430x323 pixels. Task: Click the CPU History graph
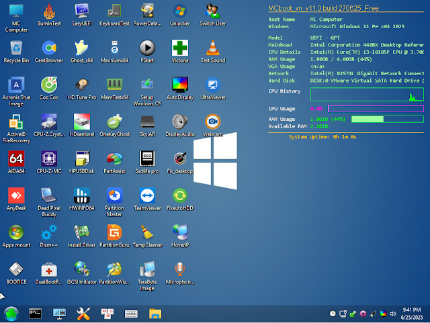point(367,94)
